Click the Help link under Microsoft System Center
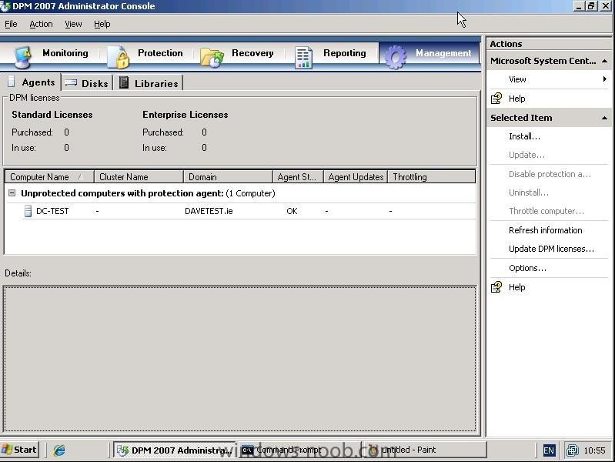Screen dimensions: 615x462 click(516, 98)
